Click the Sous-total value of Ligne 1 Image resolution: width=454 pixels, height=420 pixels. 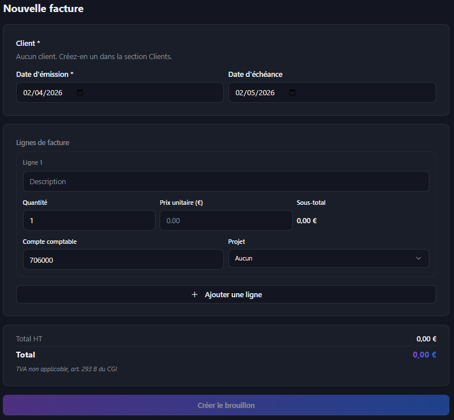(x=306, y=220)
